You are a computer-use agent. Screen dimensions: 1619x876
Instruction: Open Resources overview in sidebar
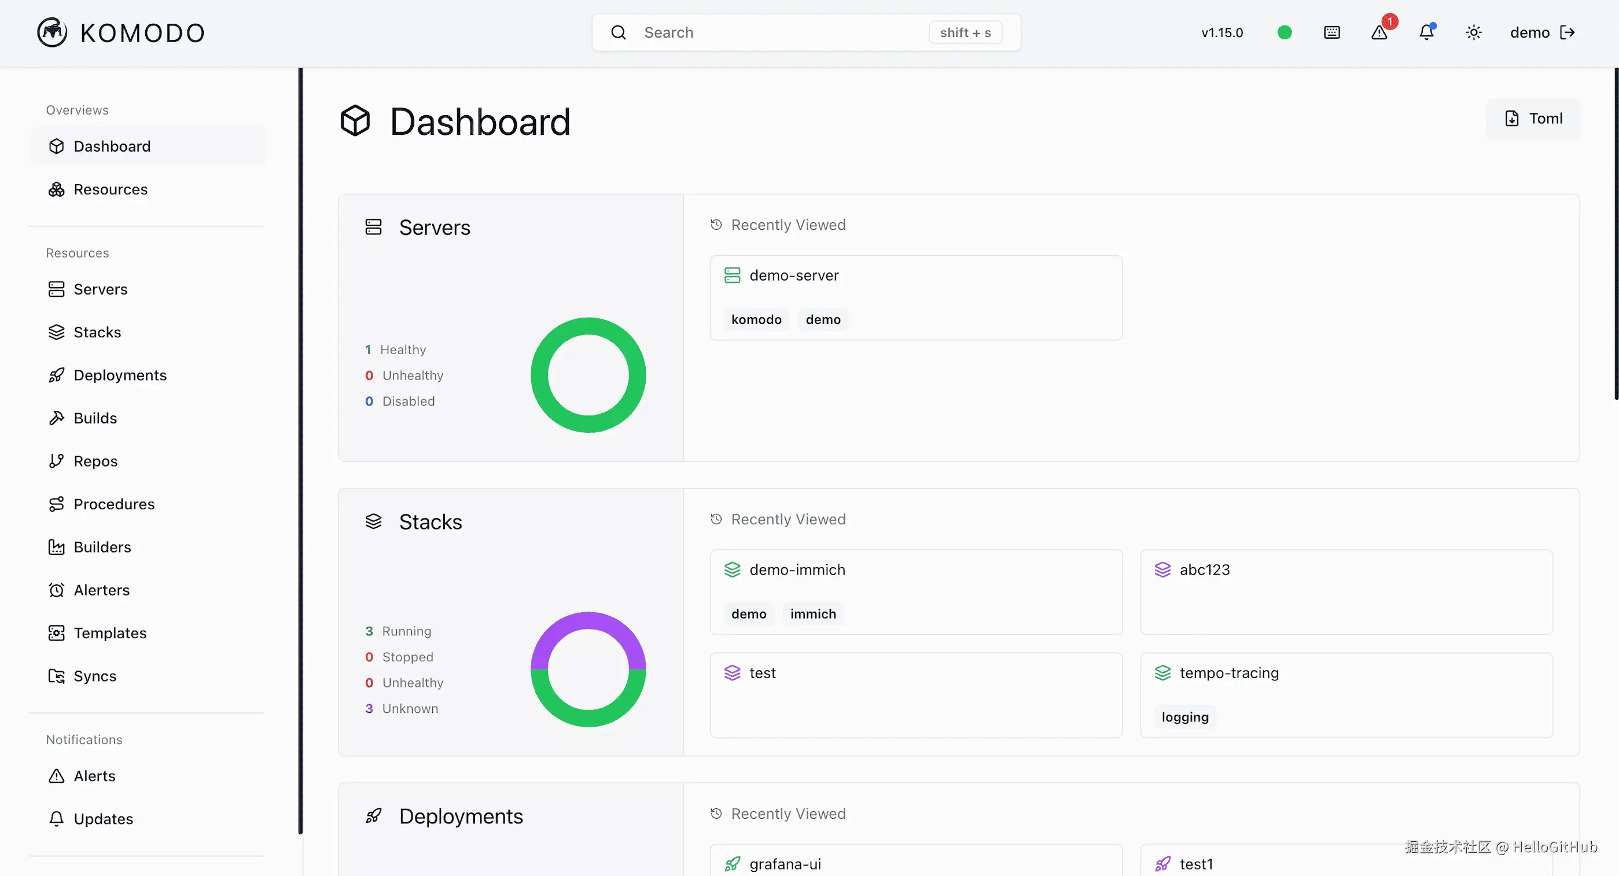tap(110, 189)
